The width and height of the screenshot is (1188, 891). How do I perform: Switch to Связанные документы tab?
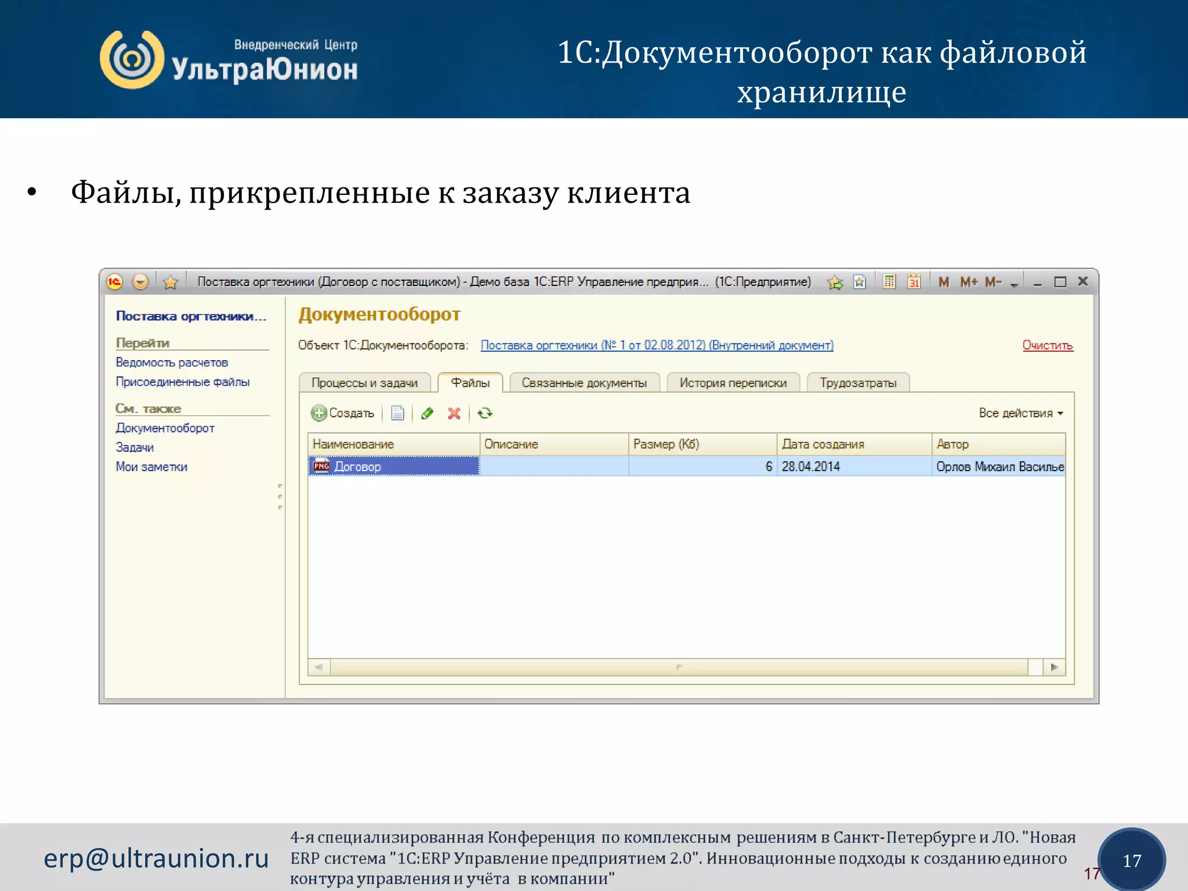(x=584, y=383)
